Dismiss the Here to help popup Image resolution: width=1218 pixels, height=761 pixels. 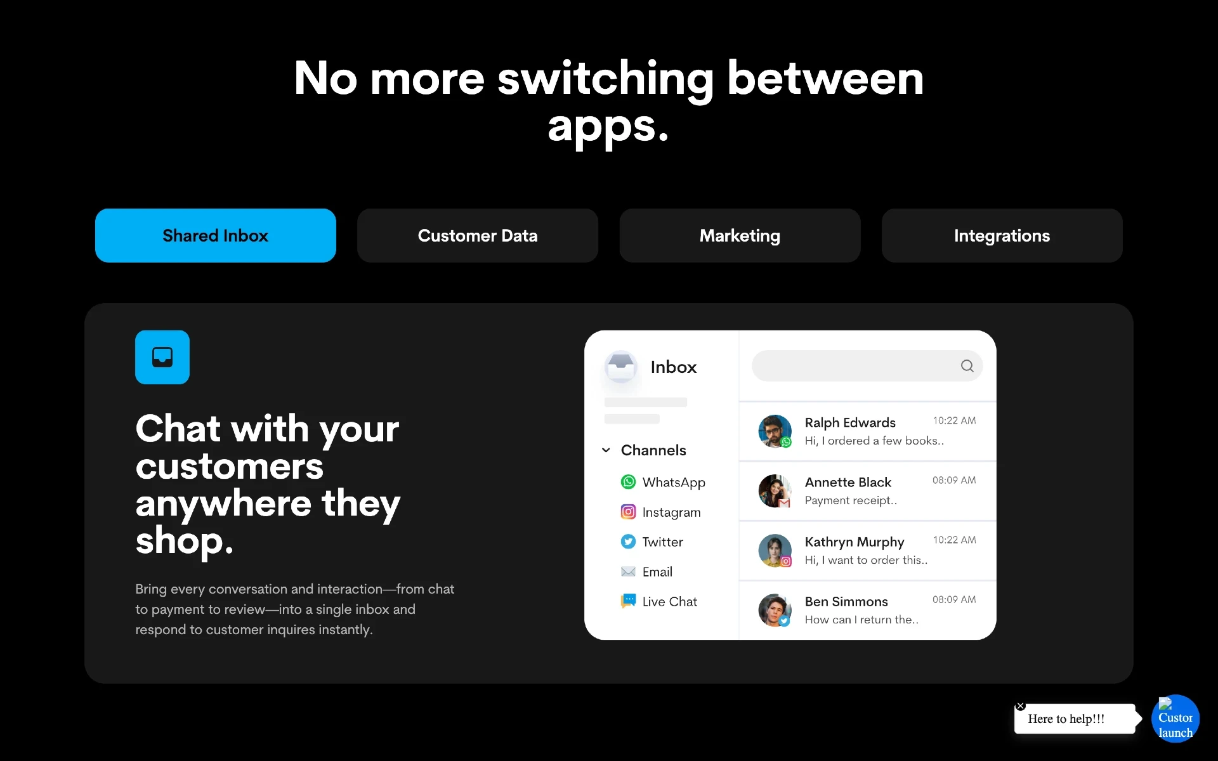[x=1020, y=708]
